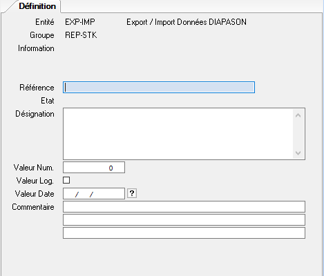Click the Valeur Date input field
Screen dimensions: 324x276
(x=94, y=194)
